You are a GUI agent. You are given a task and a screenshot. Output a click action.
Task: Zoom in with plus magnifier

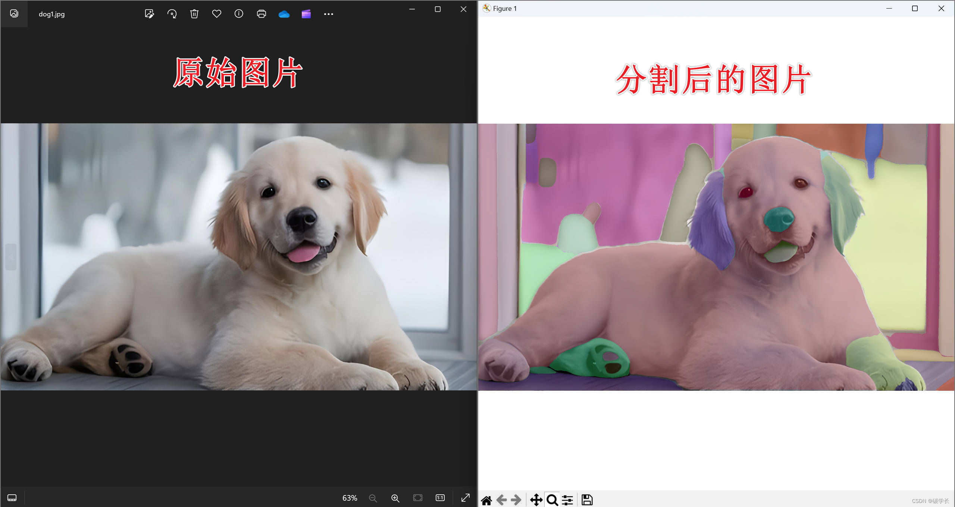395,498
